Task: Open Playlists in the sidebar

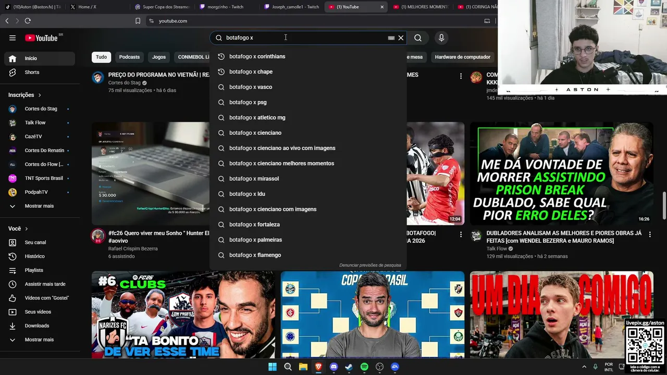Action: [x=40, y=270]
